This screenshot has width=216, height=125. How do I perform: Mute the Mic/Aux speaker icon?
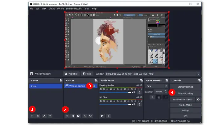(x=134, y=104)
